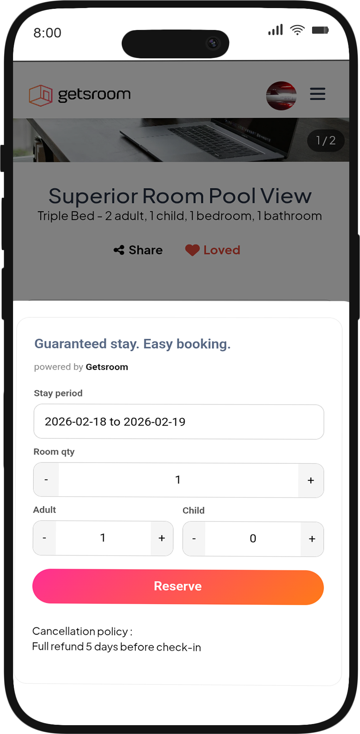Screen dimensions: 360x734
Task: Tap the status bar clock showing 8:00
Action: tap(47, 33)
